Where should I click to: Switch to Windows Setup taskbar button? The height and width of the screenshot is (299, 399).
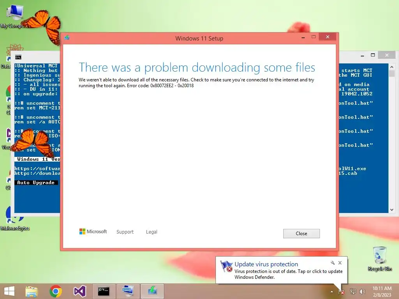152,291
